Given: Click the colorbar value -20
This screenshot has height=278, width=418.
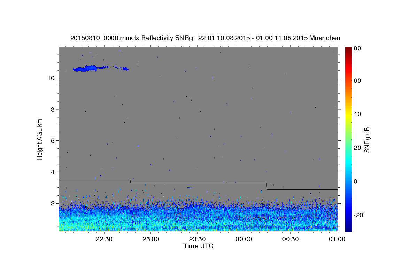Looking at the screenshot, I should tap(359, 215).
